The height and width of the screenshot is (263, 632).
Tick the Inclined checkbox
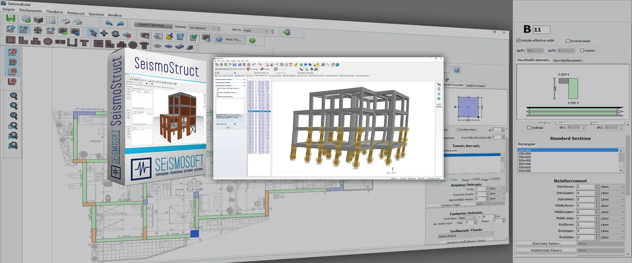click(529, 128)
